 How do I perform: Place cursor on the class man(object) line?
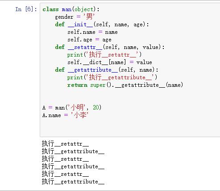71,9
